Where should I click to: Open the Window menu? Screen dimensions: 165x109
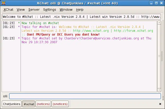pos(66,10)
